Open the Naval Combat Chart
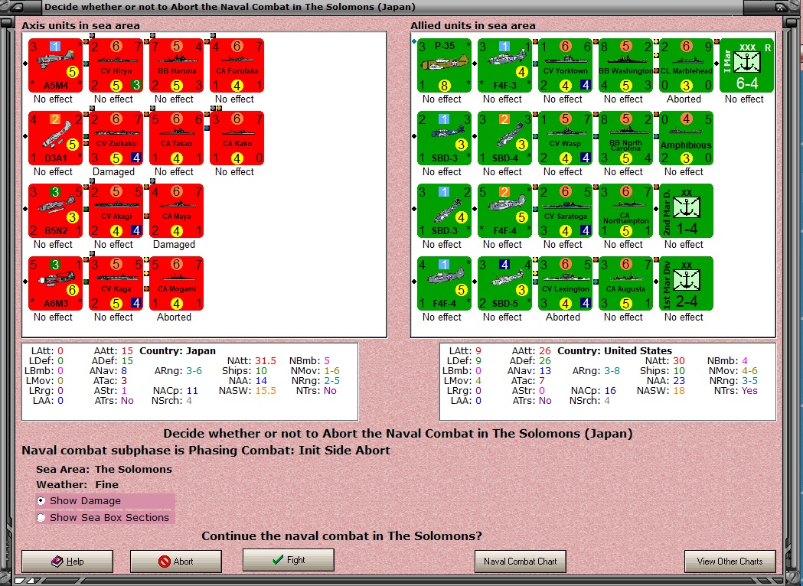The image size is (803, 586). 521,562
